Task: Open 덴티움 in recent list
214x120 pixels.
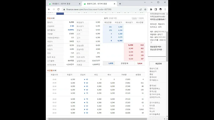Action: coord(152,105)
